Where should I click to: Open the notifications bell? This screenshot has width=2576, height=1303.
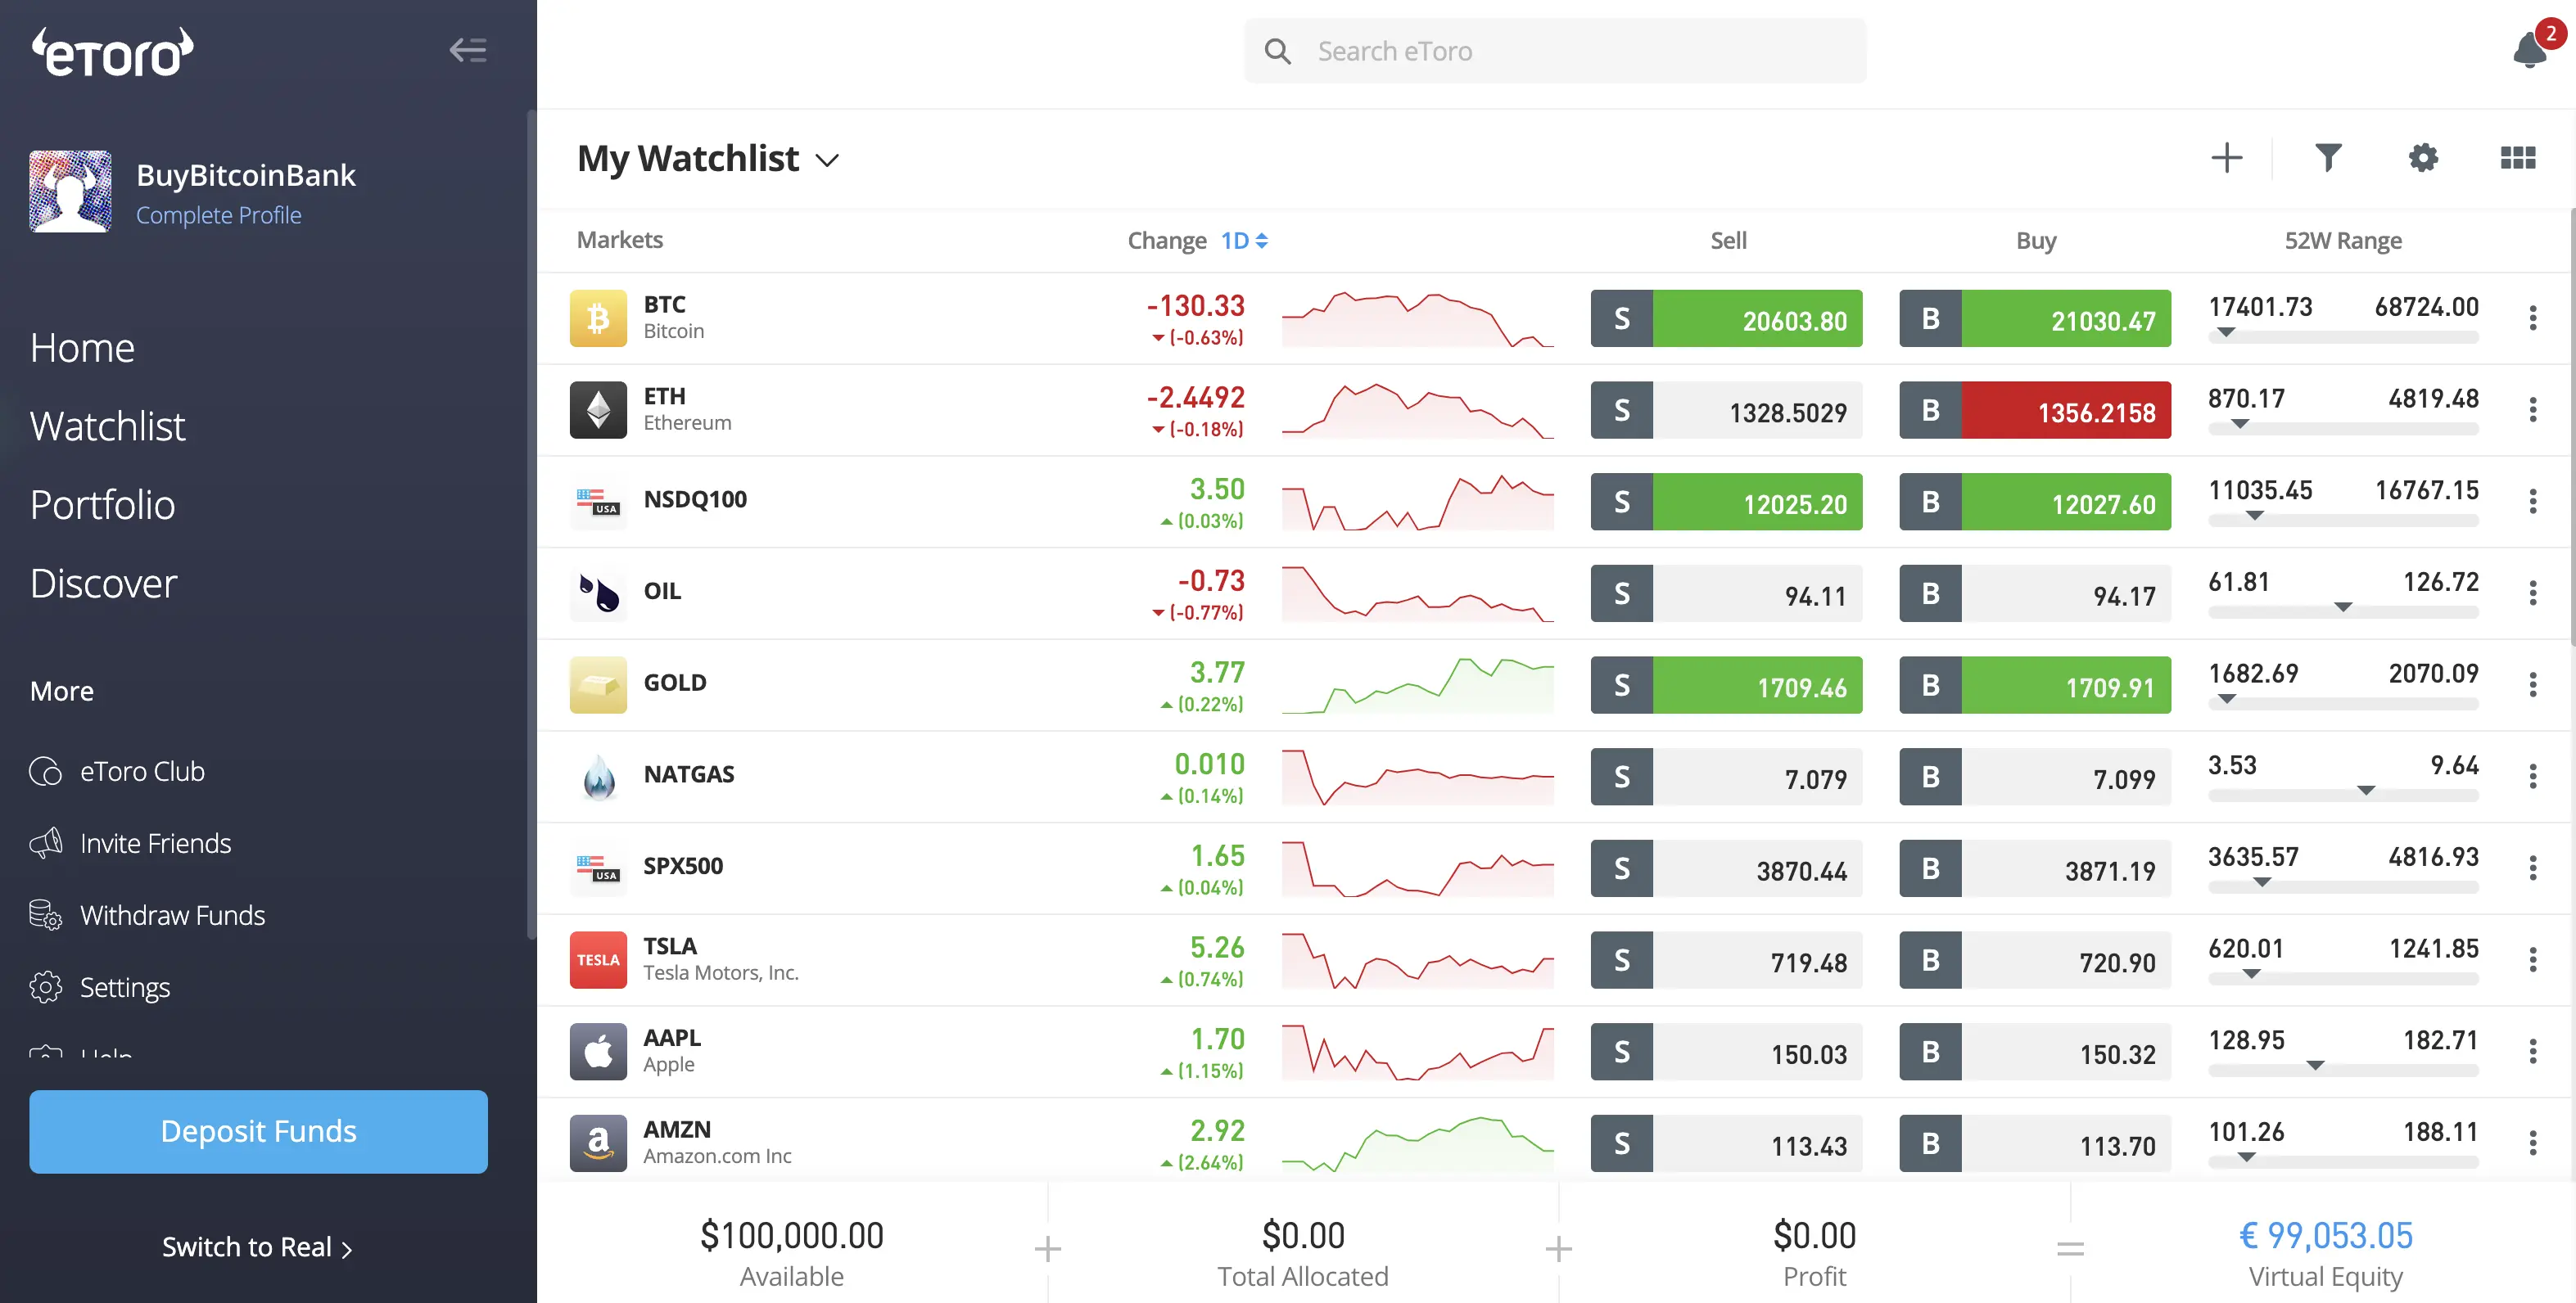(2530, 48)
